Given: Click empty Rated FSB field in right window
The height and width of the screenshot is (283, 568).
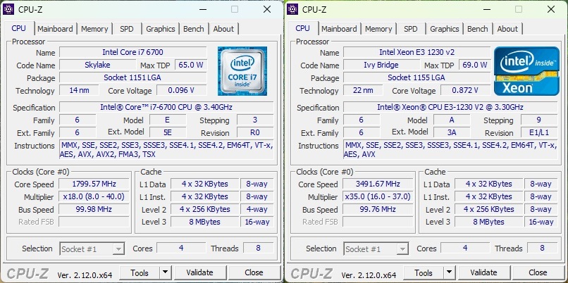Looking at the screenshot, I should (378, 222).
